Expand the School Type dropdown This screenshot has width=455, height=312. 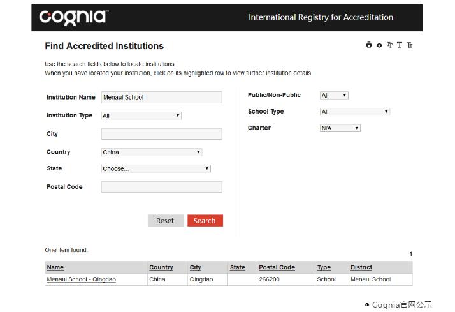354,112
